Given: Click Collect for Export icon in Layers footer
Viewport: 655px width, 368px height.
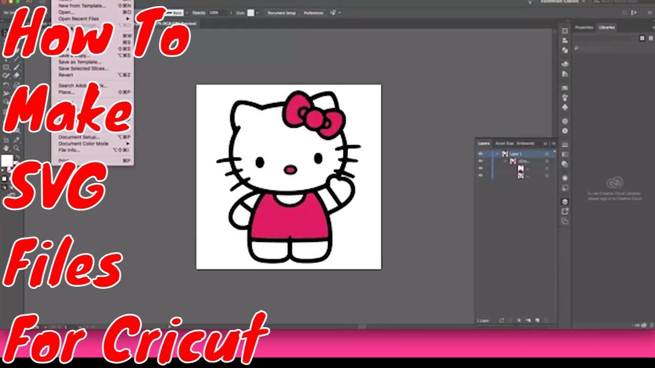Looking at the screenshot, I should 501,320.
